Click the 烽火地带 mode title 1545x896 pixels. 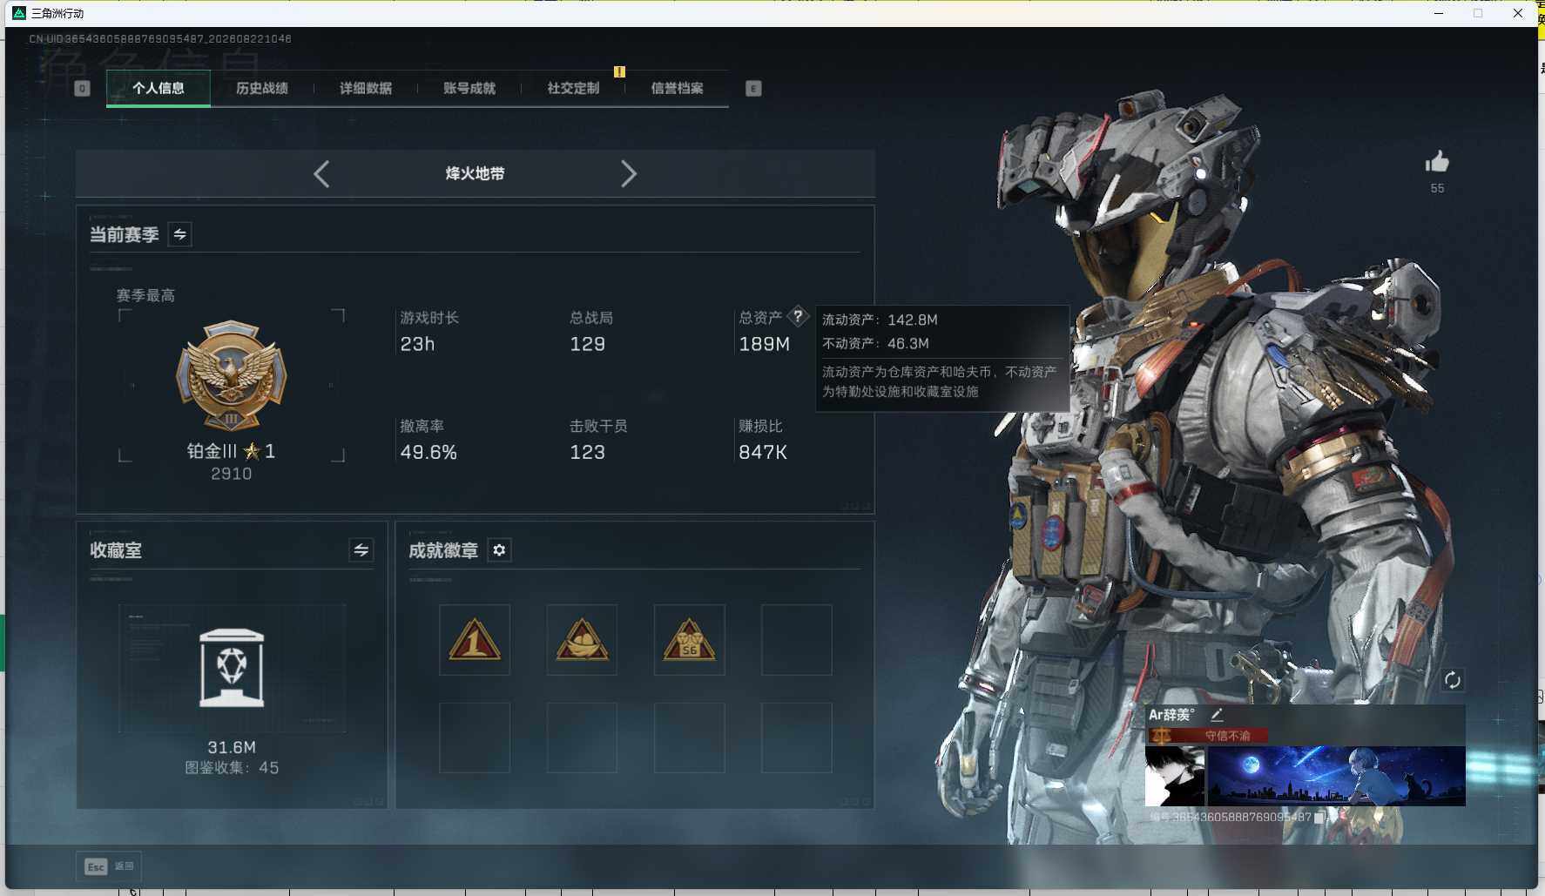(x=475, y=173)
